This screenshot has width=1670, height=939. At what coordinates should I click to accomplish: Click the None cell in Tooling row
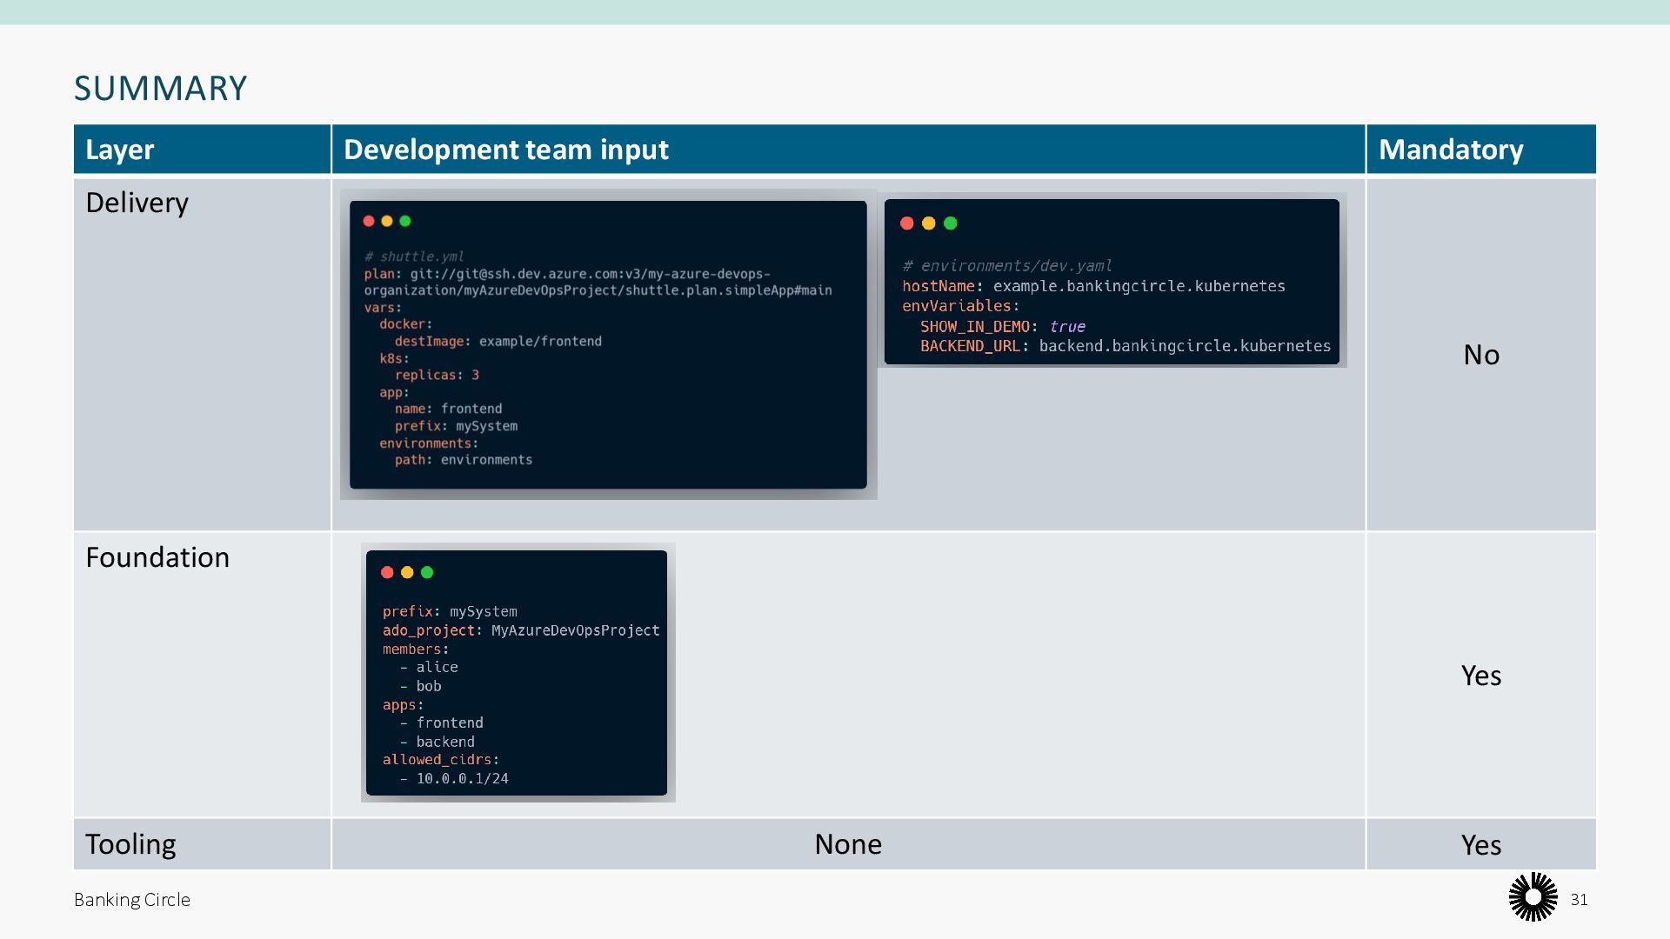[x=847, y=844]
